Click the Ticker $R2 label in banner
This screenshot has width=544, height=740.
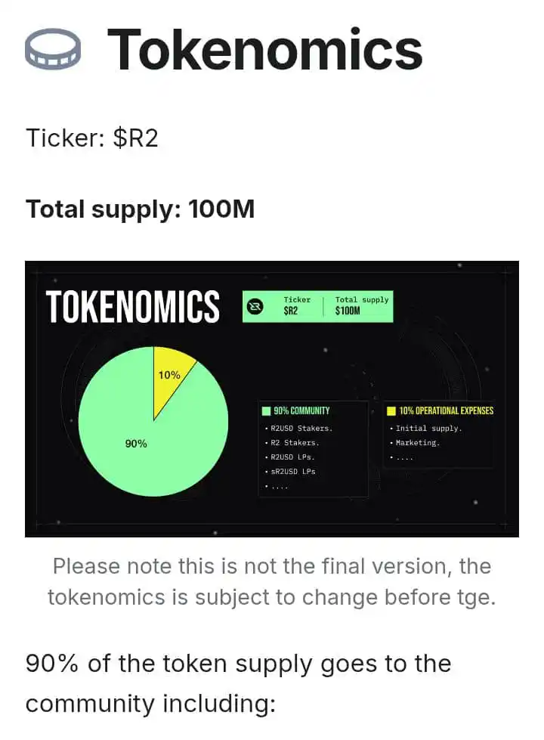click(x=297, y=305)
